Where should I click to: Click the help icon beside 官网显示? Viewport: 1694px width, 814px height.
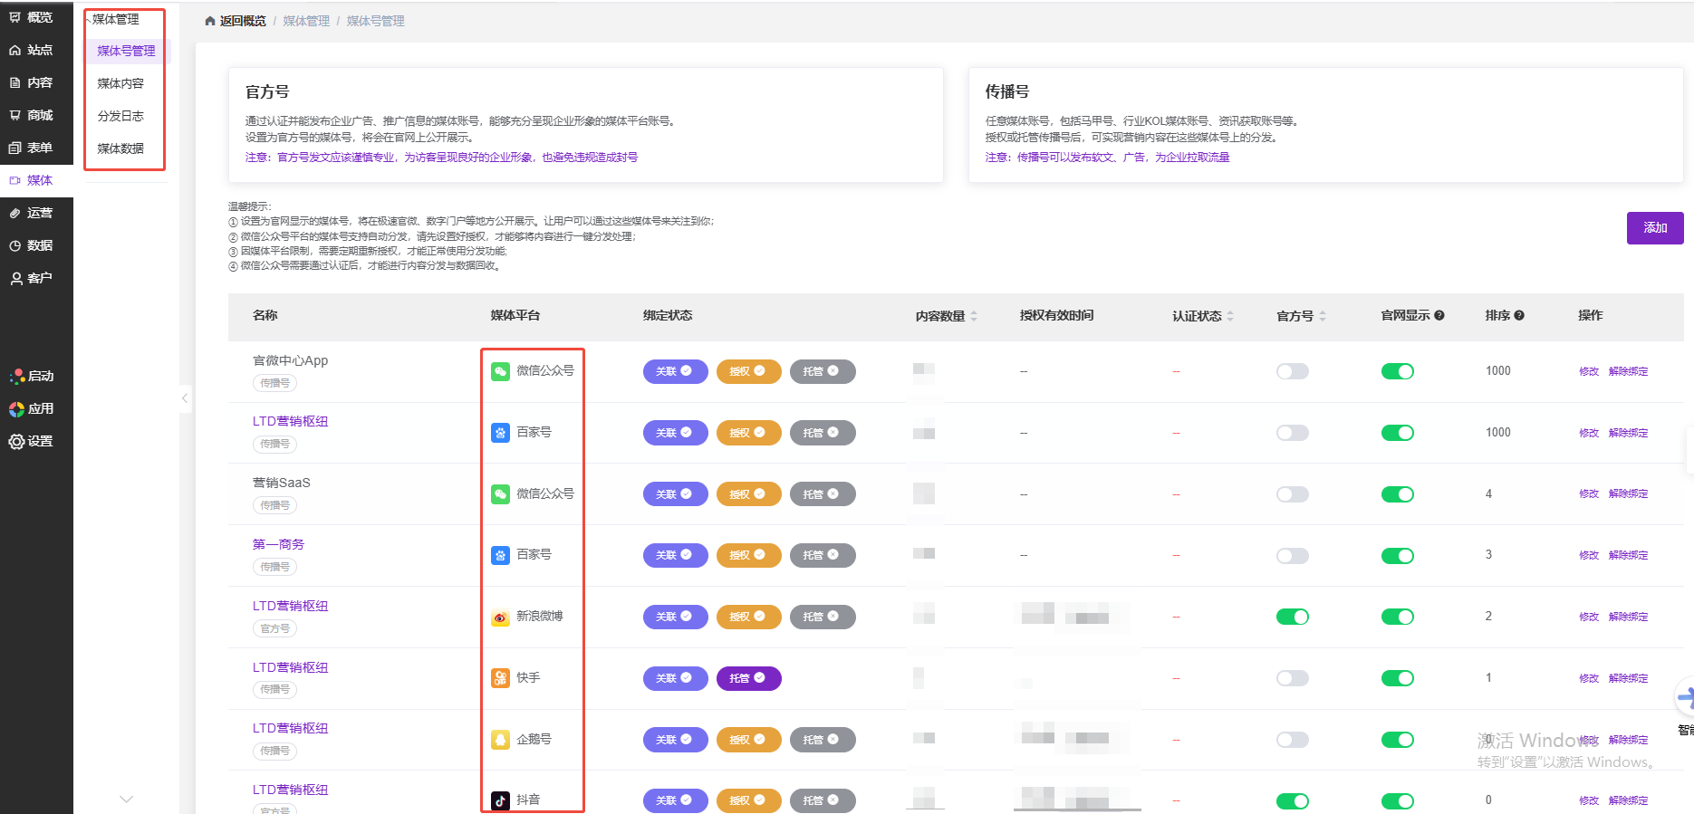point(1439,316)
